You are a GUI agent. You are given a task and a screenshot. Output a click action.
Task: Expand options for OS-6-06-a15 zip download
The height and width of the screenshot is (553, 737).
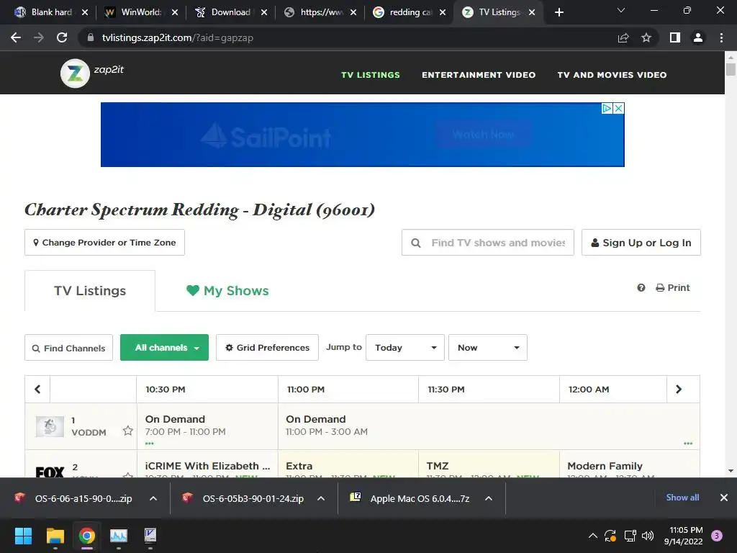click(153, 498)
